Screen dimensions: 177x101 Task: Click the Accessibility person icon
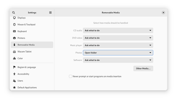point(14,74)
